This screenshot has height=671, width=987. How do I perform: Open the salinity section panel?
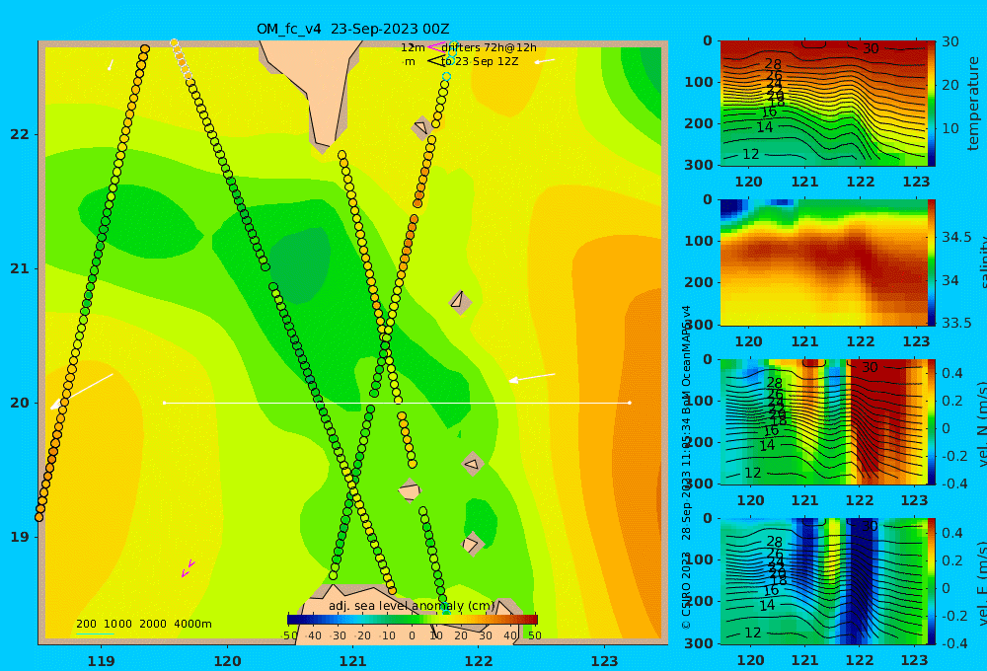pos(823,262)
